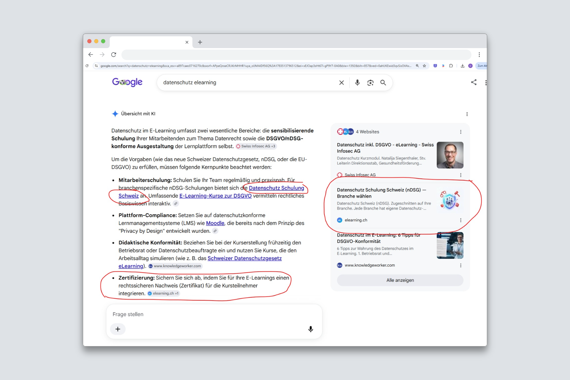Bookmark the page with the star icon
Screen dimensions: 570x380
[425, 66]
